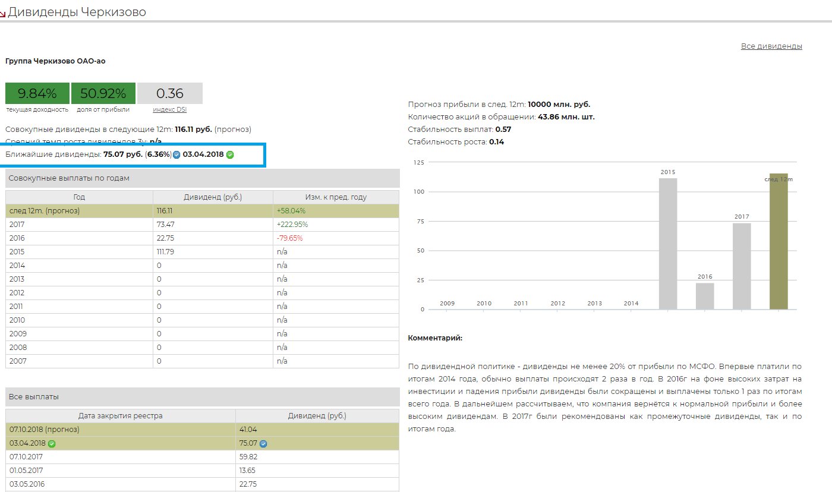Click blue badge icon after 6.36% percentage
832x492 pixels.
[177, 154]
